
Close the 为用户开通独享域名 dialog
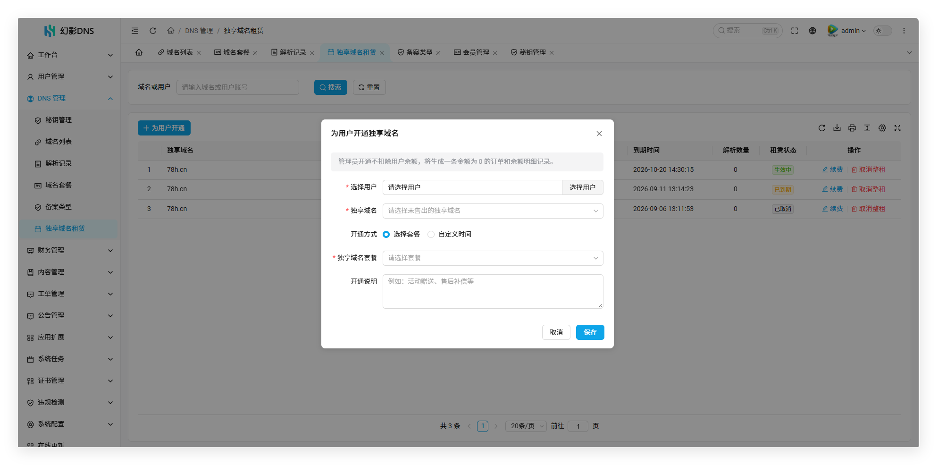point(599,134)
